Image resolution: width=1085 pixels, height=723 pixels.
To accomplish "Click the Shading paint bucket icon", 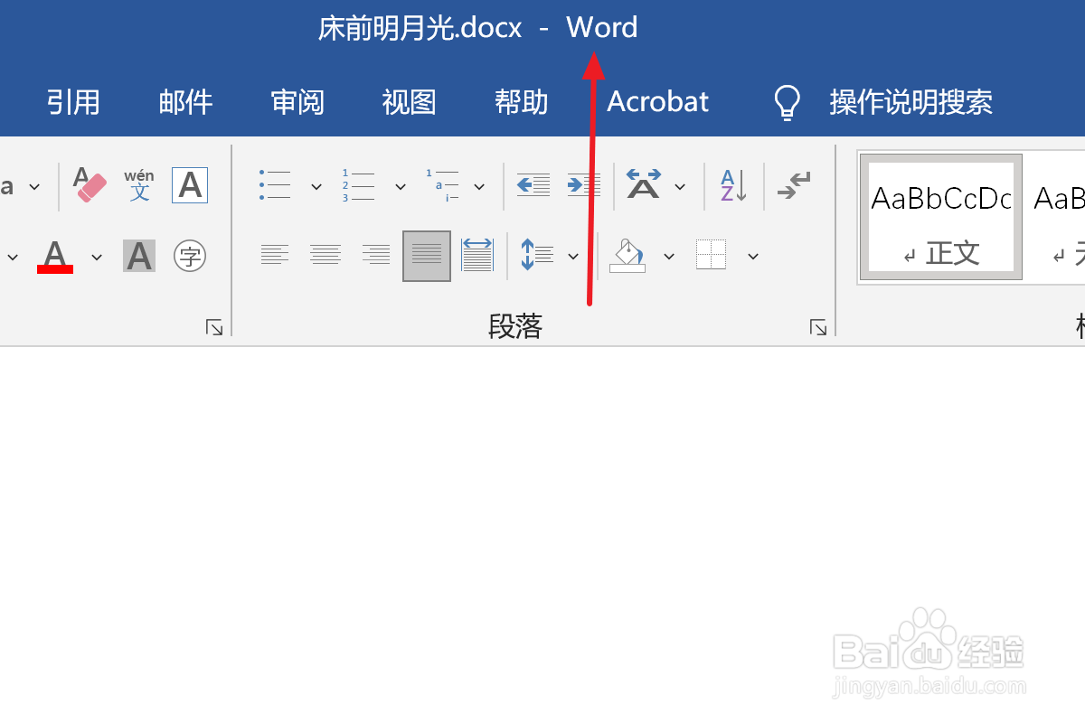I will [x=628, y=256].
